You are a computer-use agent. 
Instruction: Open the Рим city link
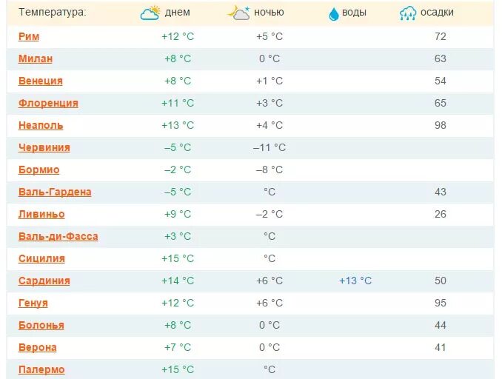coord(29,36)
